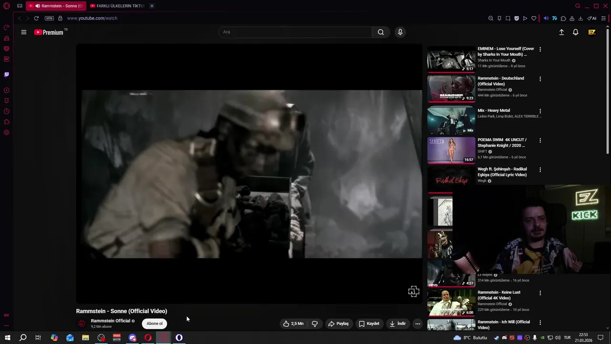Open options for Rammstein Ich Will video
This screenshot has height=344, width=611.
click(x=540, y=322)
